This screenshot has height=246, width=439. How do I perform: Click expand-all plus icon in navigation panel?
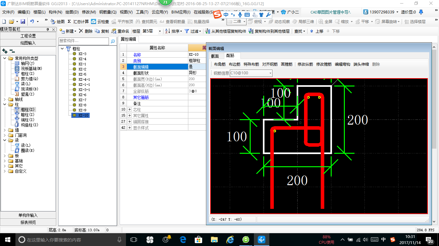4,51
